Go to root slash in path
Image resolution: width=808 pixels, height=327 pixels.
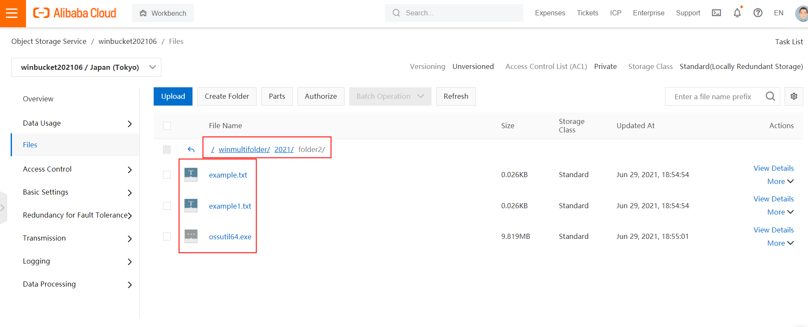213,149
